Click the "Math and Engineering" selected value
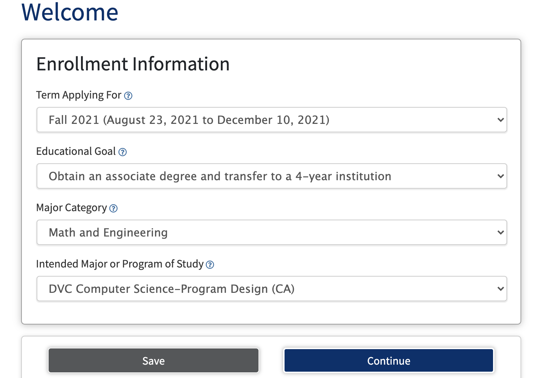 tap(108, 233)
